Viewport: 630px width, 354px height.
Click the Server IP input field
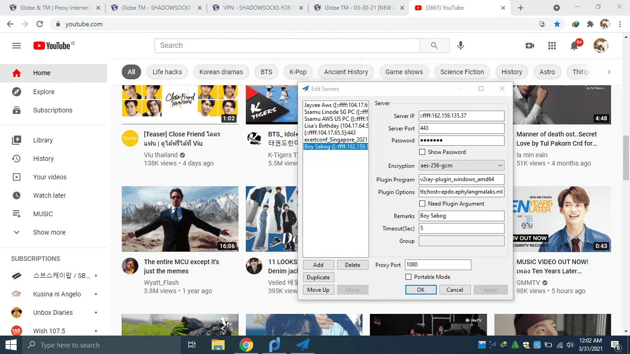click(x=462, y=116)
